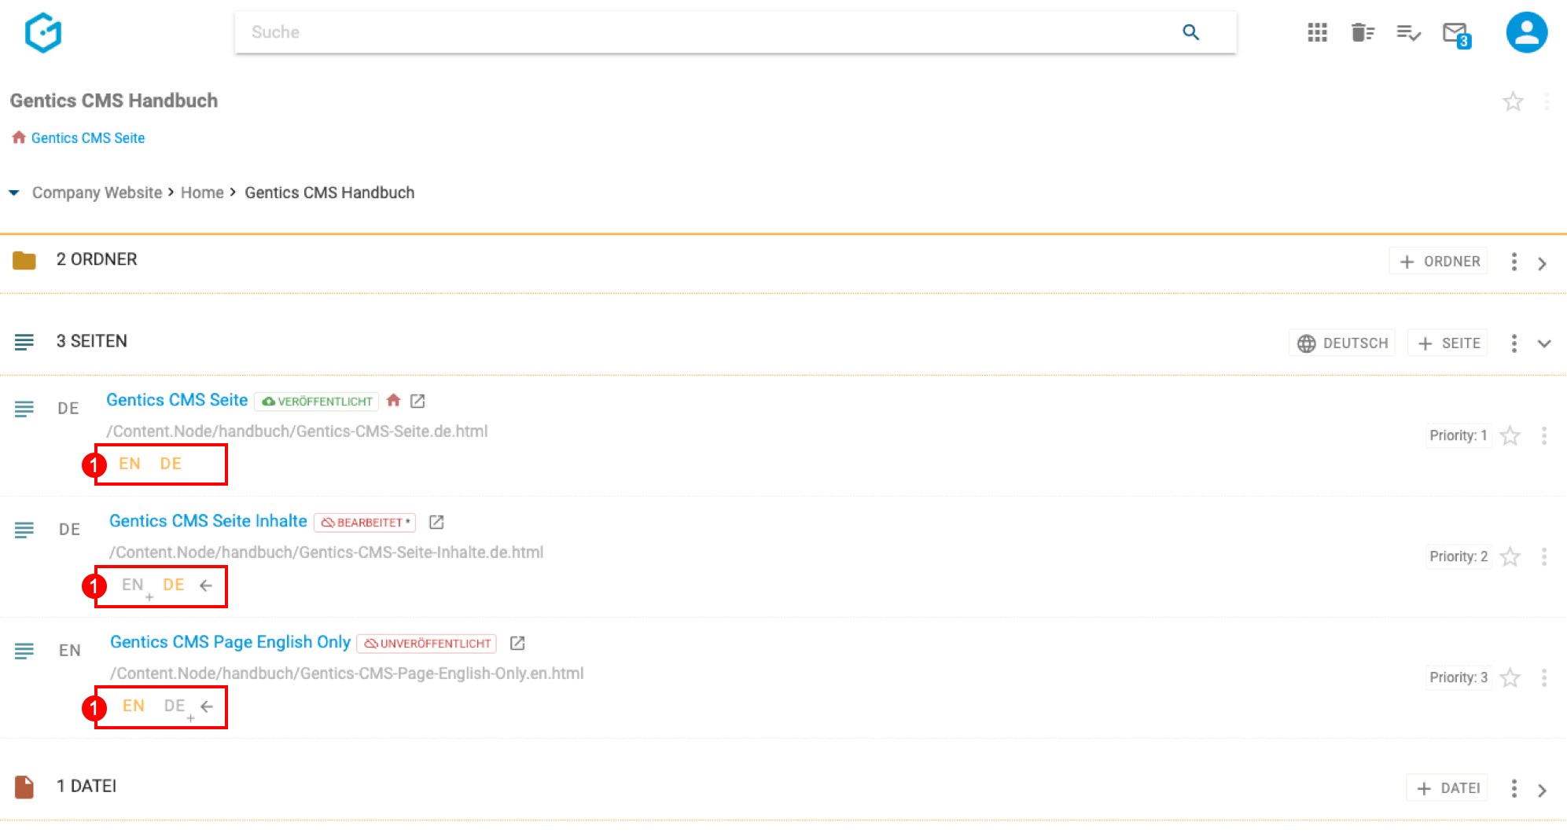
Task: Open options menu of Priority 3 page
Action: pos(1544,678)
